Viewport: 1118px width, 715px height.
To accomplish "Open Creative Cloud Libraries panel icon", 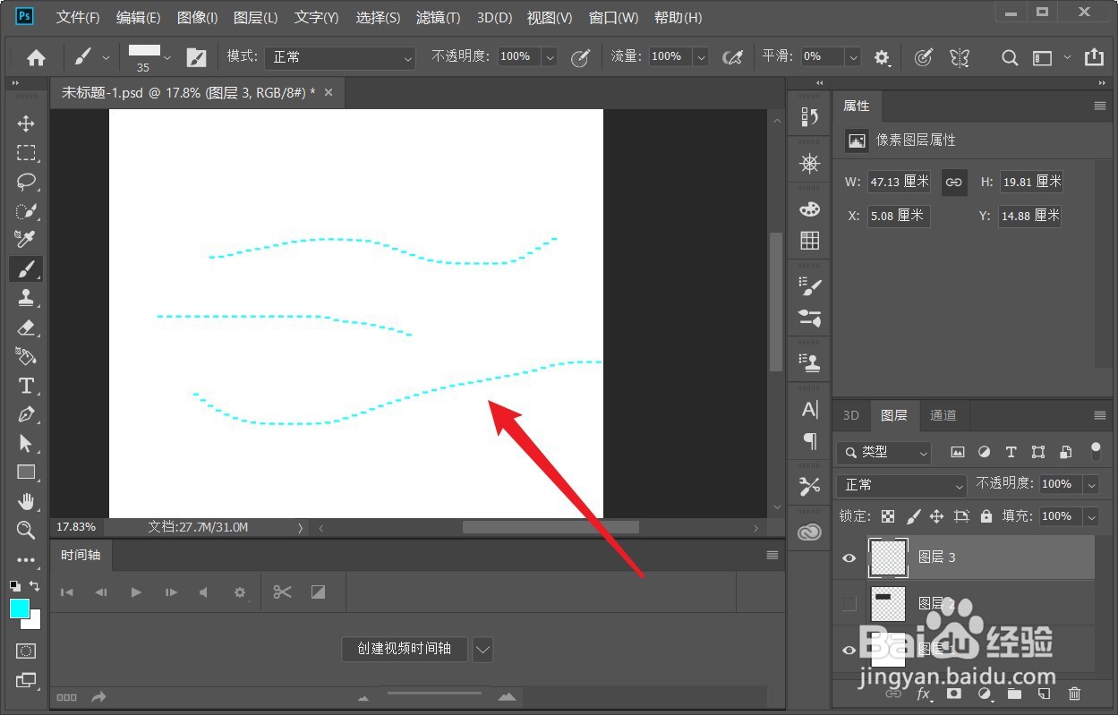I will coord(809,532).
